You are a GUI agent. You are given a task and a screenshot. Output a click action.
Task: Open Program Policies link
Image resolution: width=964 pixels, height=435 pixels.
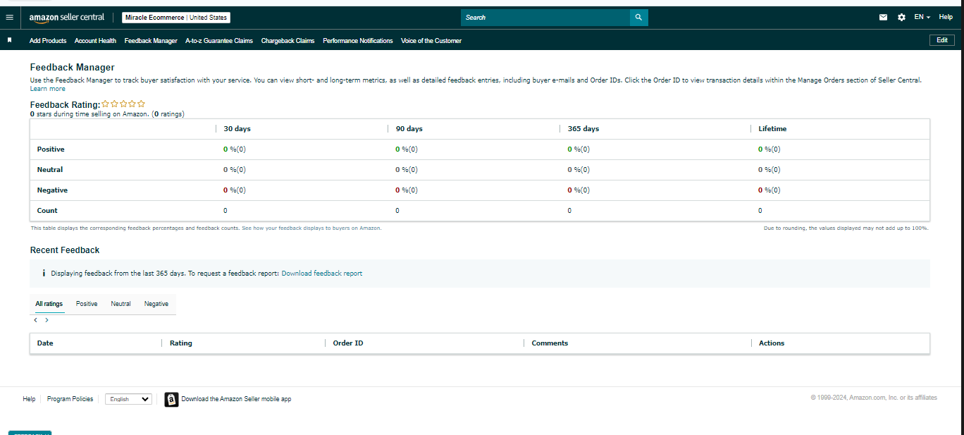pyautogui.click(x=70, y=399)
